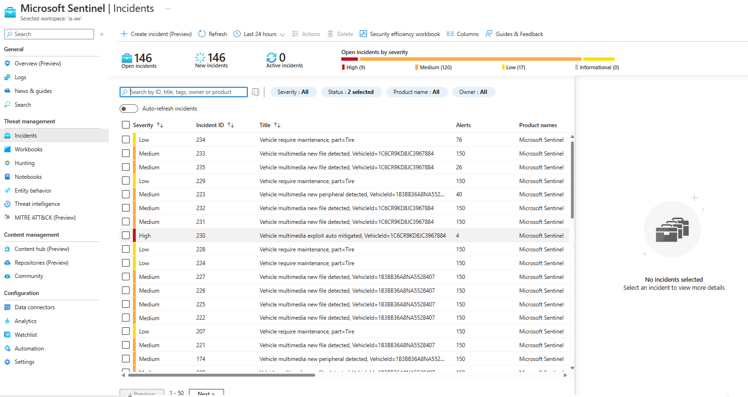Sort by Title column arrows

(x=277, y=125)
